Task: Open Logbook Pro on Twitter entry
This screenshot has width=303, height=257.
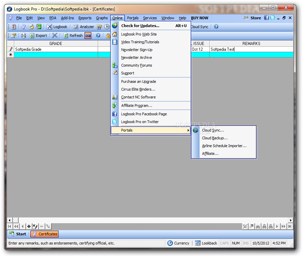Action: pyautogui.click(x=151, y=122)
